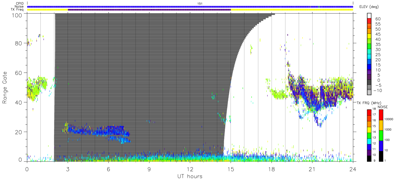397x183 pixels.
Task: Click the UT hours axis label
Action: pos(189,176)
